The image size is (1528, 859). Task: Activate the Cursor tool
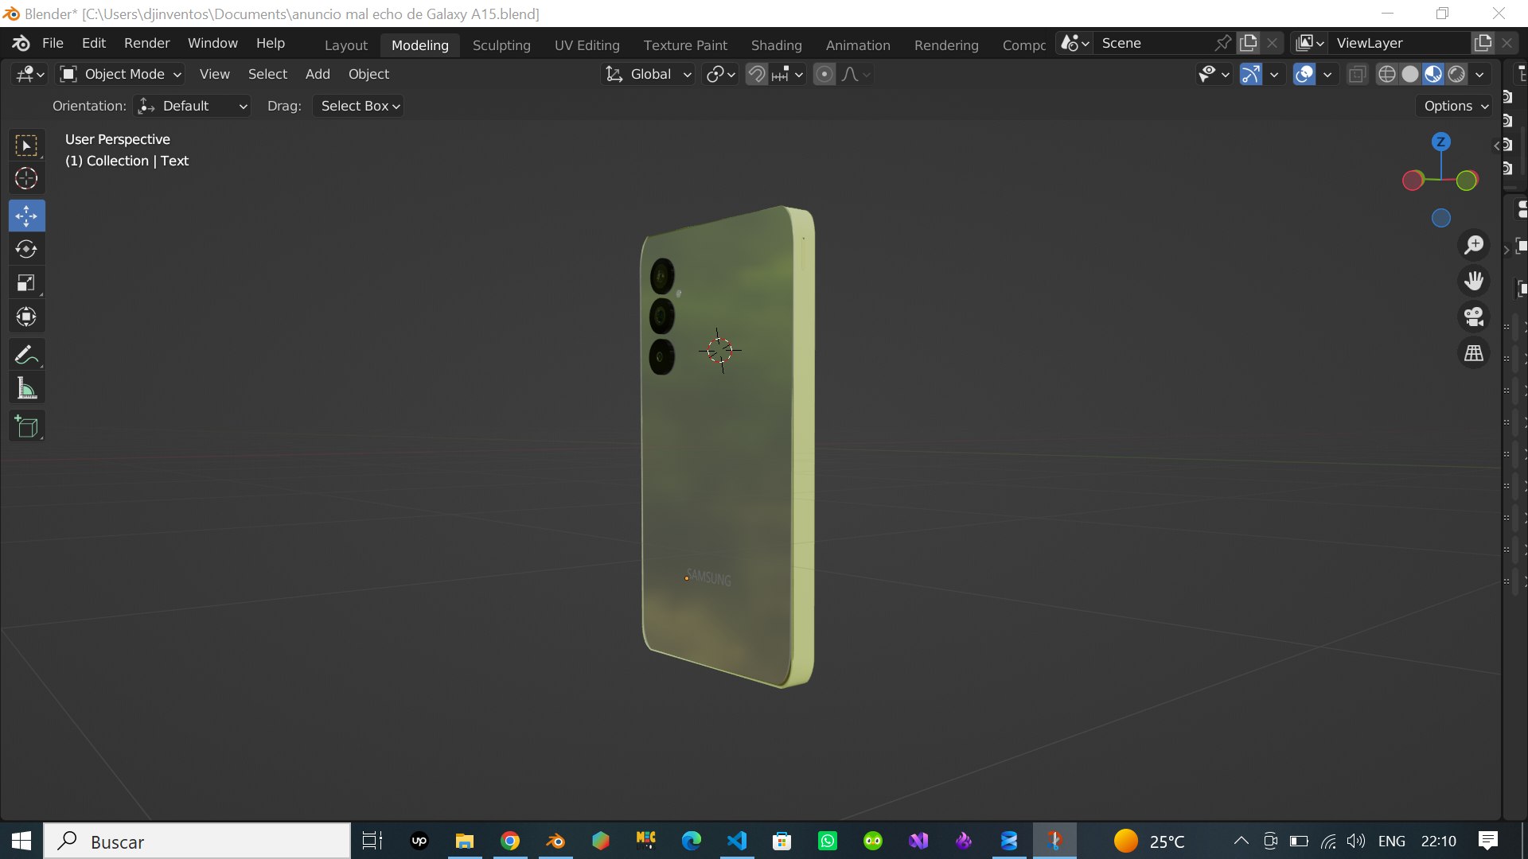26,178
